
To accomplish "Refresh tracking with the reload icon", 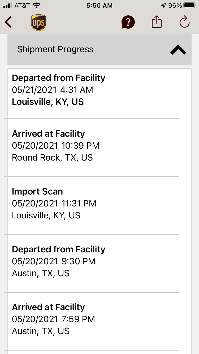I will (184, 22).
